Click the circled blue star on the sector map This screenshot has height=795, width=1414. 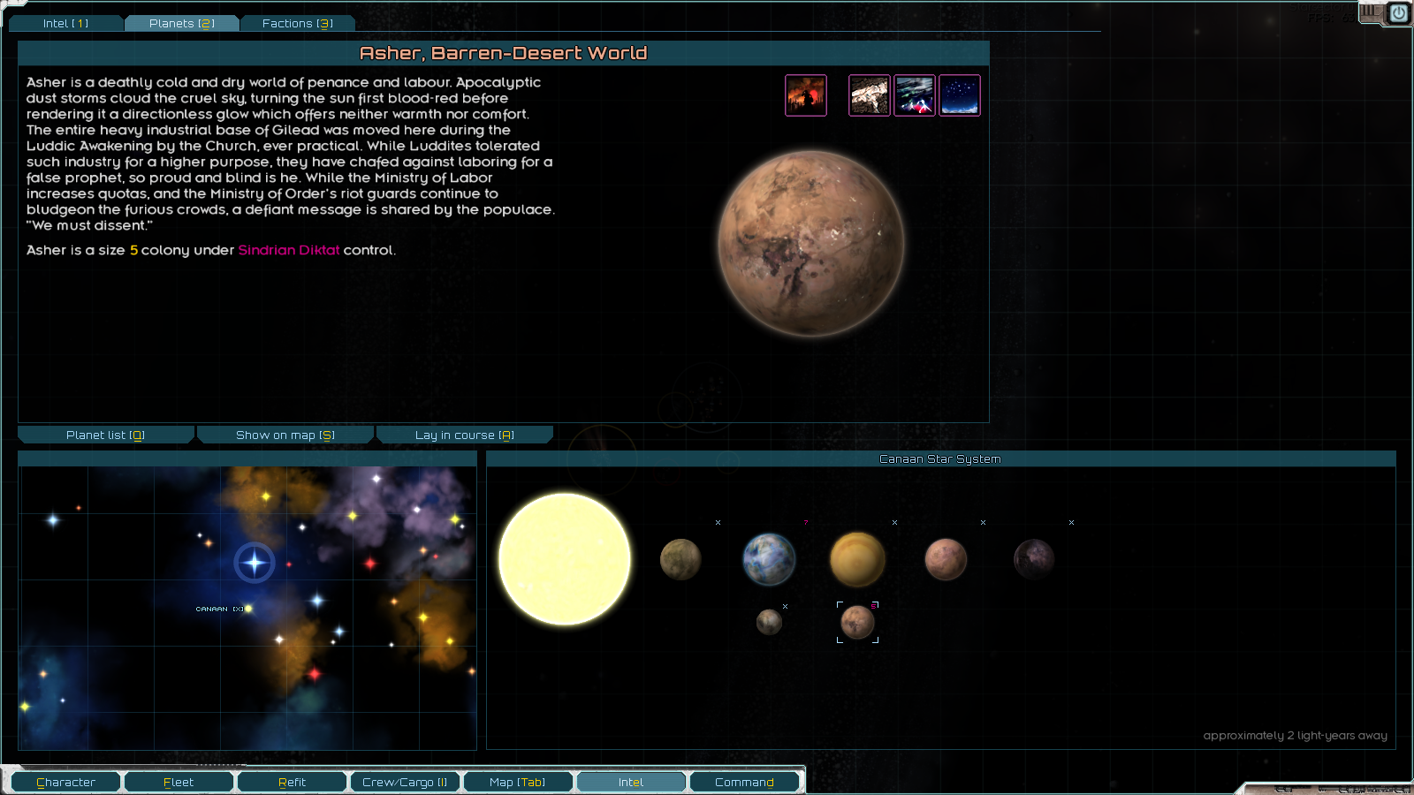[255, 563]
